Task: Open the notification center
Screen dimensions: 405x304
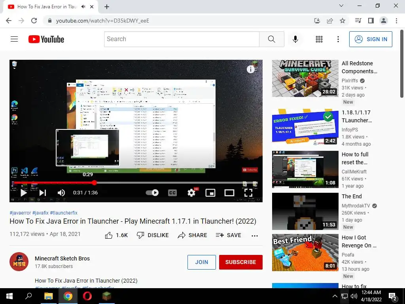Action: click(393, 296)
